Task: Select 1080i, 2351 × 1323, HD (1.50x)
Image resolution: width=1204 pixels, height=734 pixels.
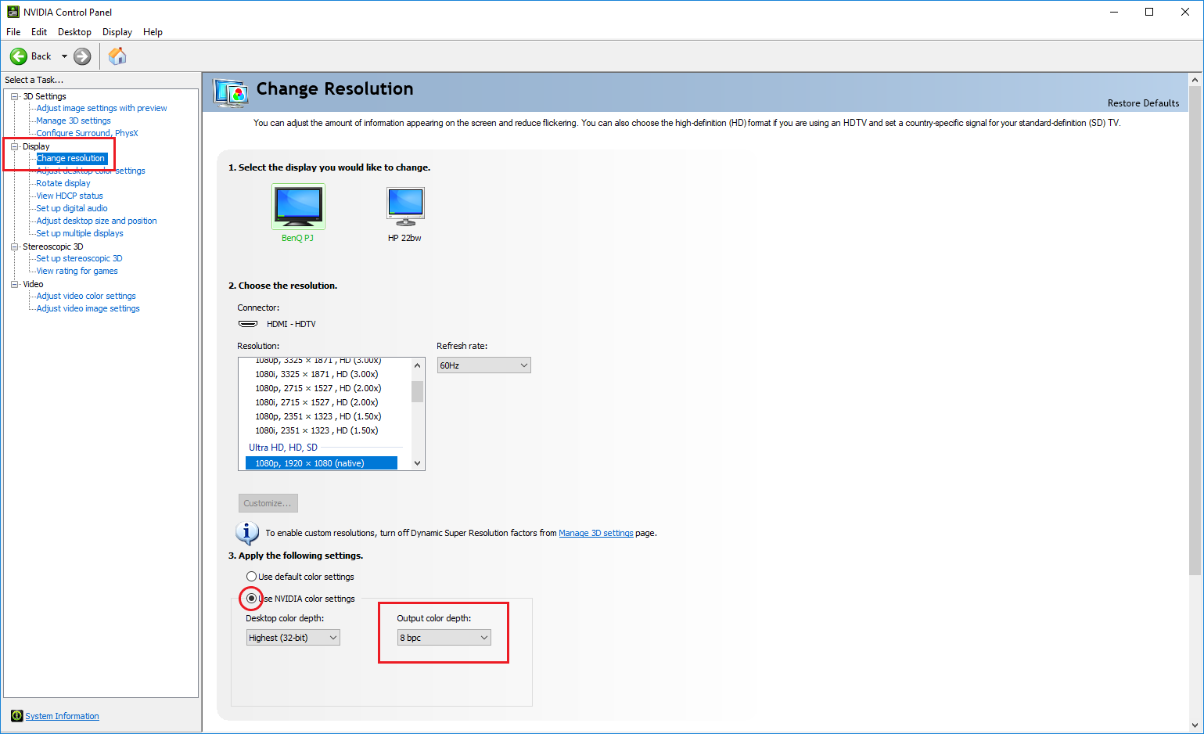Action: [317, 430]
